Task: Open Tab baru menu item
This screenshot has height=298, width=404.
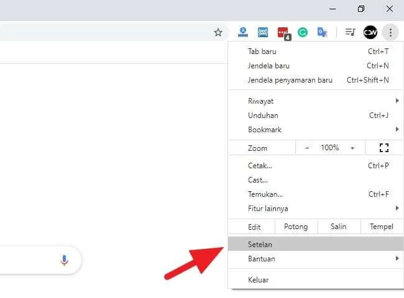Action: 316,52
